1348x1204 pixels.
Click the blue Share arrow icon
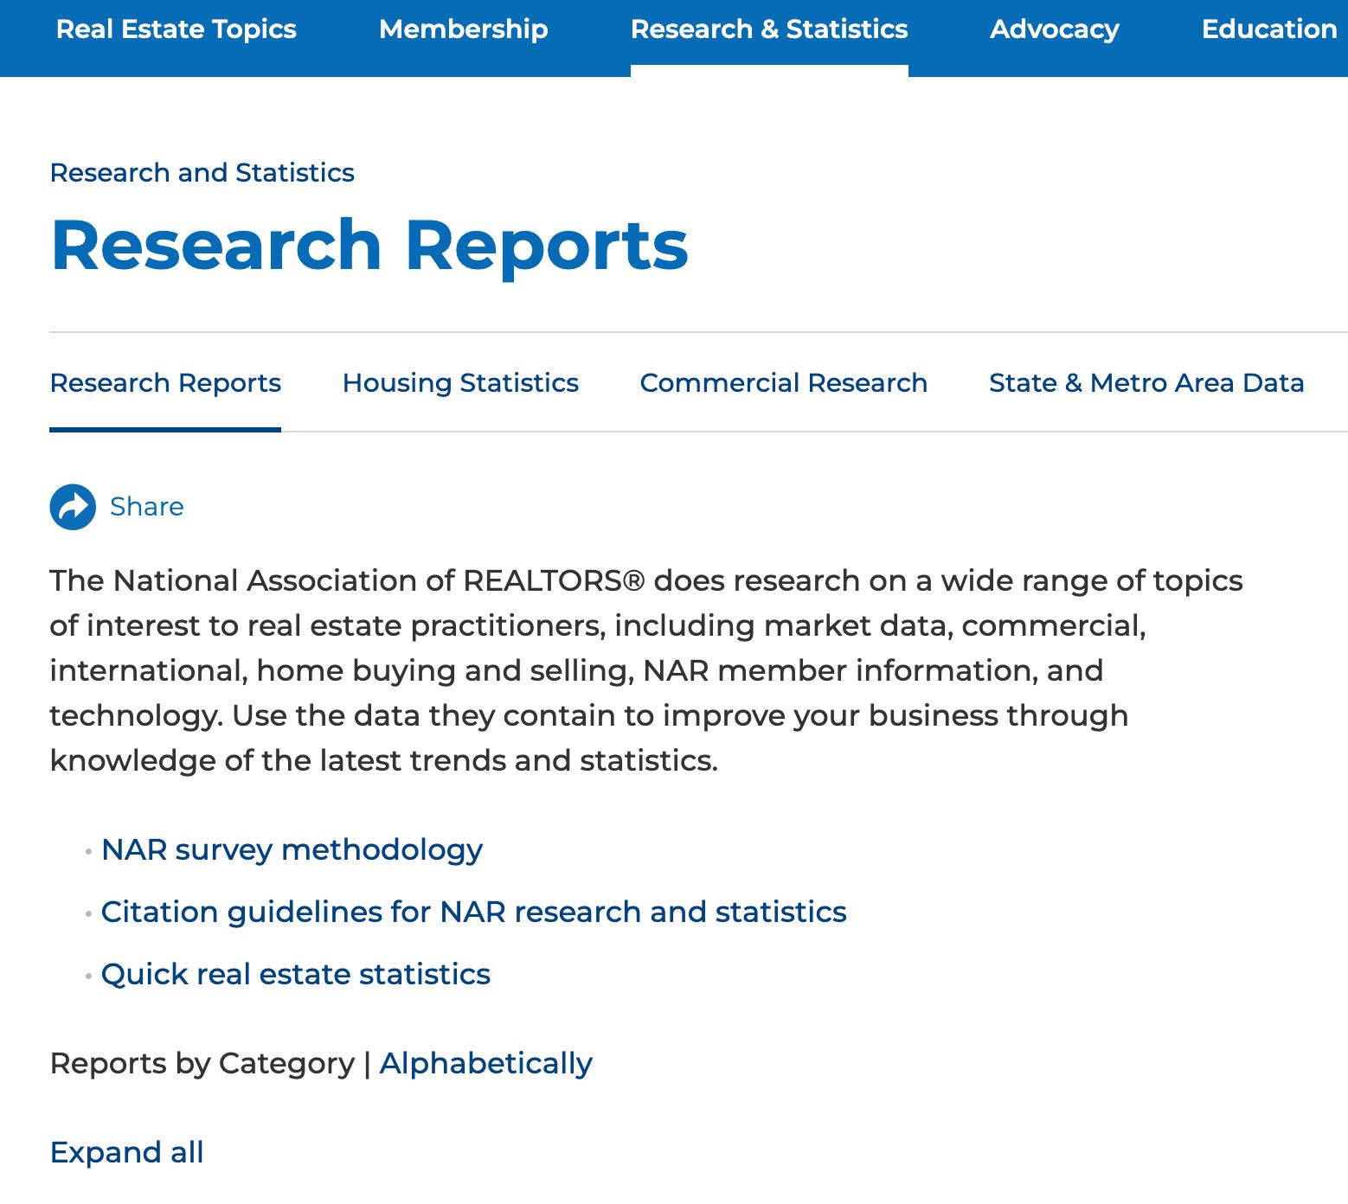(x=73, y=507)
